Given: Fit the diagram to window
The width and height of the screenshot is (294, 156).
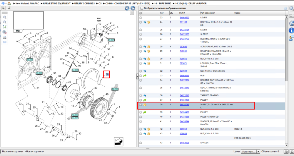Looking at the screenshot, I should (x=5, y=27).
